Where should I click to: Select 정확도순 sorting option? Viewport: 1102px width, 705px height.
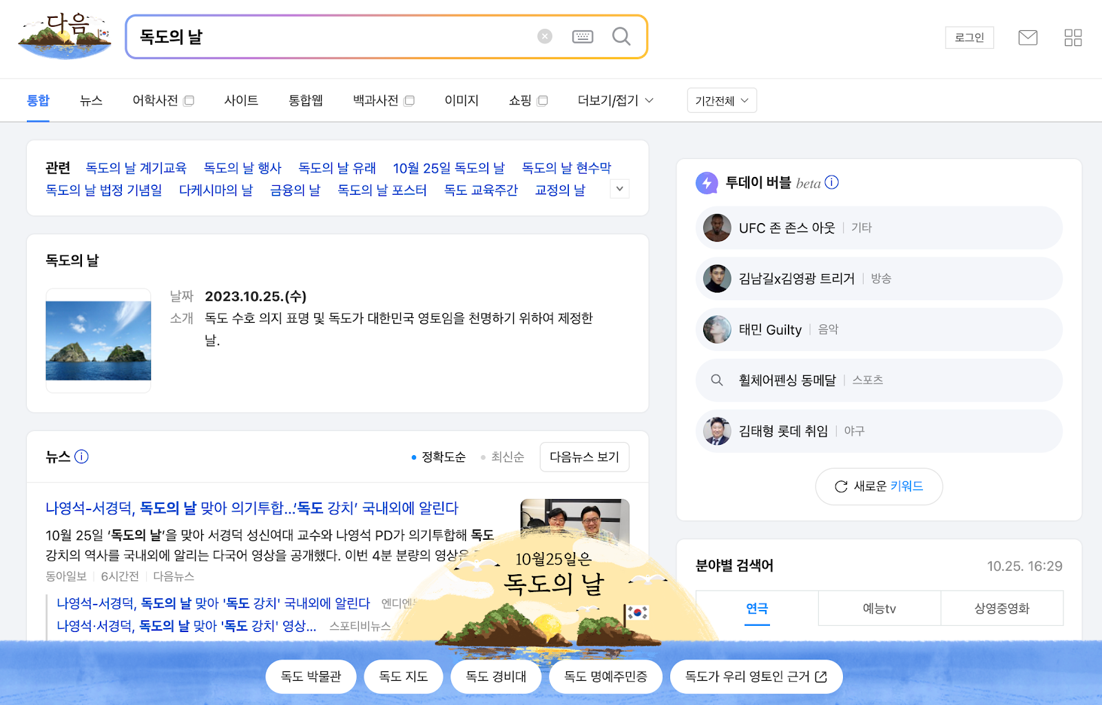click(439, 457)
